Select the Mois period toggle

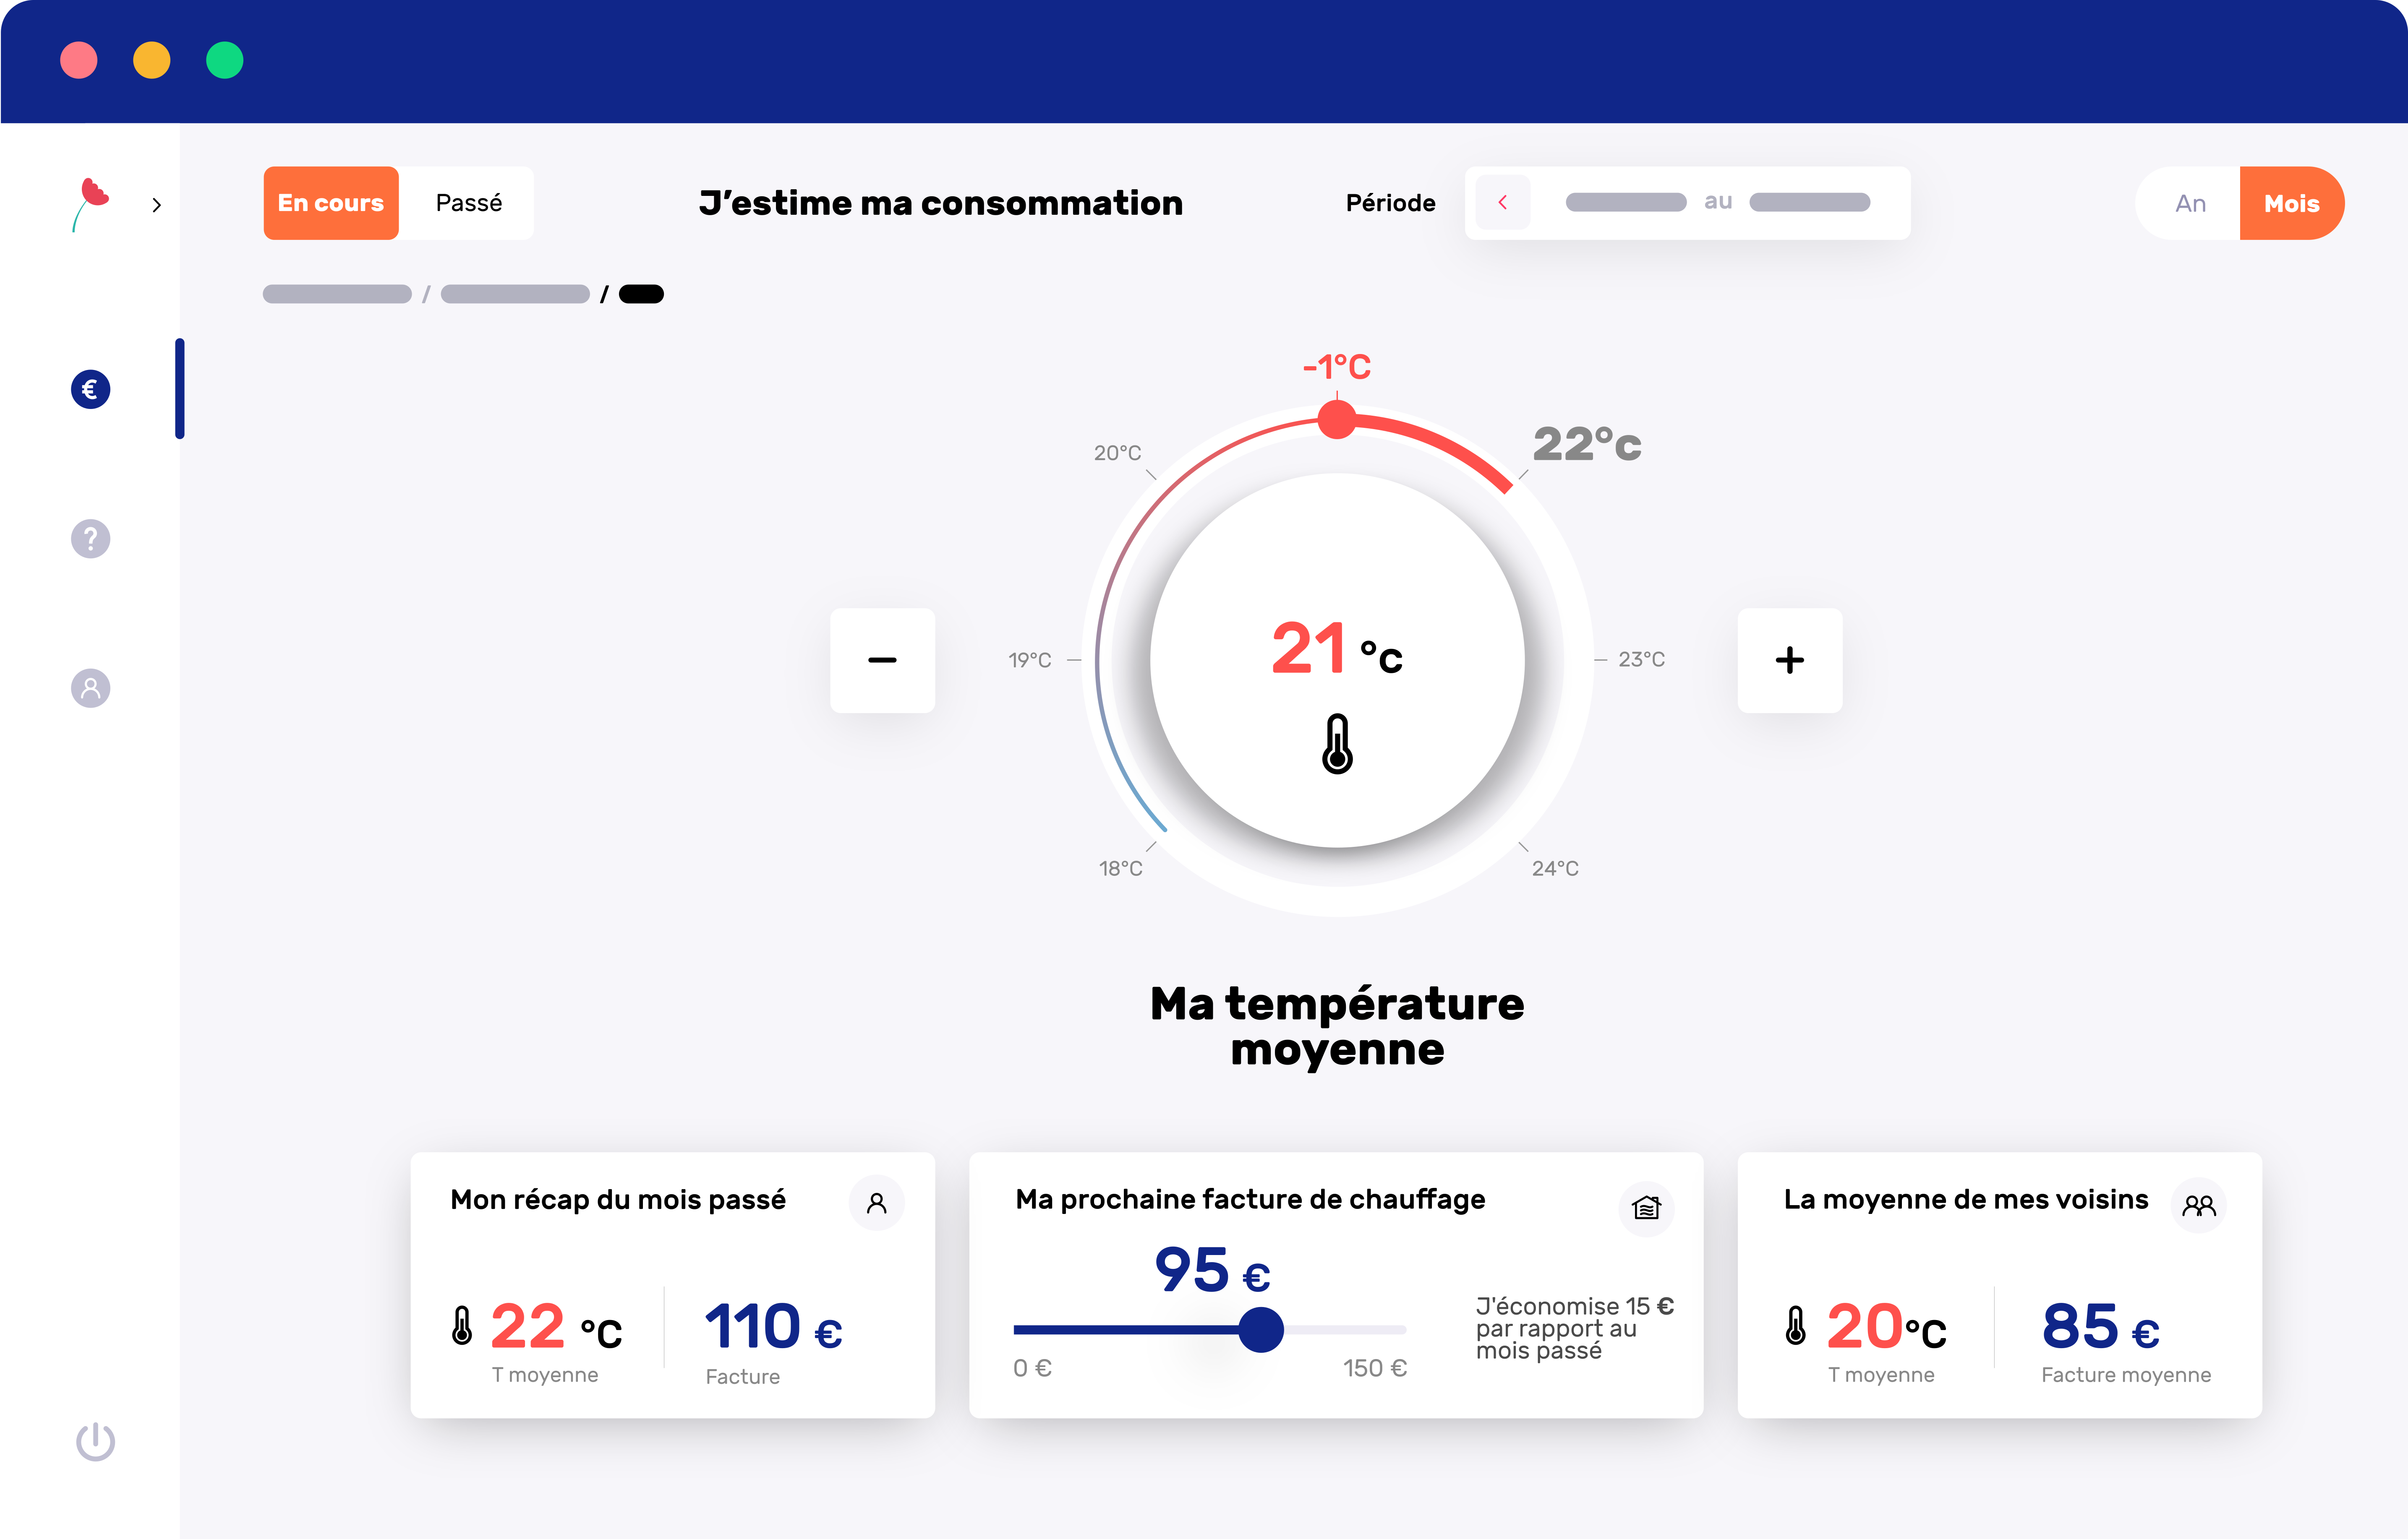(2291, 203)
